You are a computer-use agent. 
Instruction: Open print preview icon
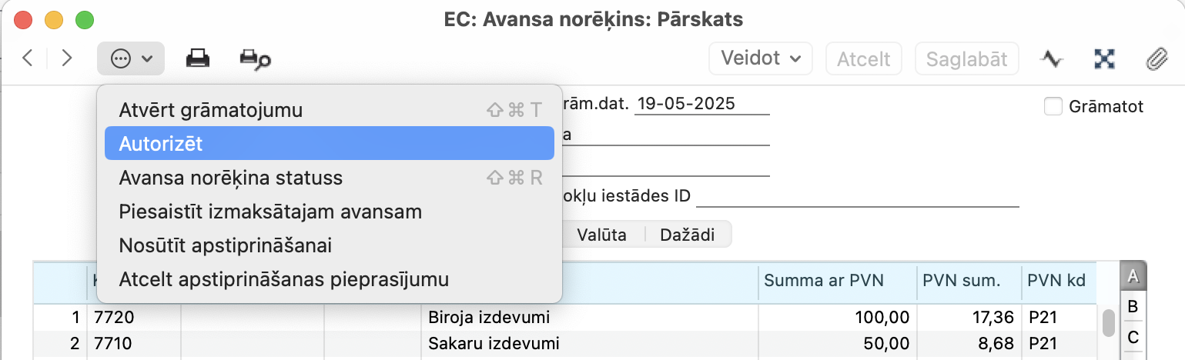pyautogui.click(x=255, y=58)
